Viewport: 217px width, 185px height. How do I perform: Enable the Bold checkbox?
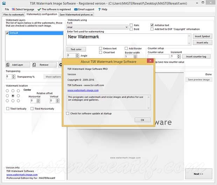(x=131, y=29)
